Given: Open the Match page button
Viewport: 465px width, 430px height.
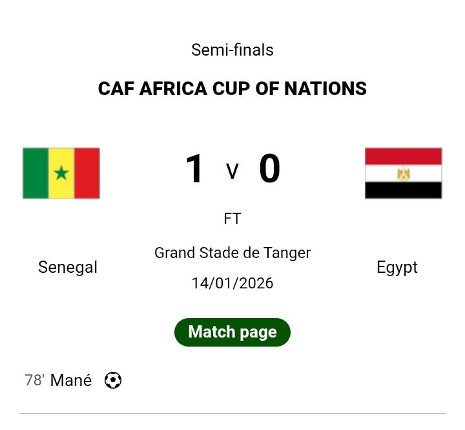Looking at the screenshot, I should [232, 332].
